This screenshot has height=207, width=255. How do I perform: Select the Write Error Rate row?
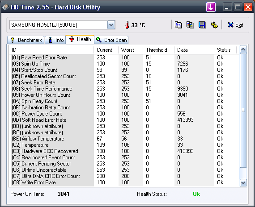[x=124, y=182]
